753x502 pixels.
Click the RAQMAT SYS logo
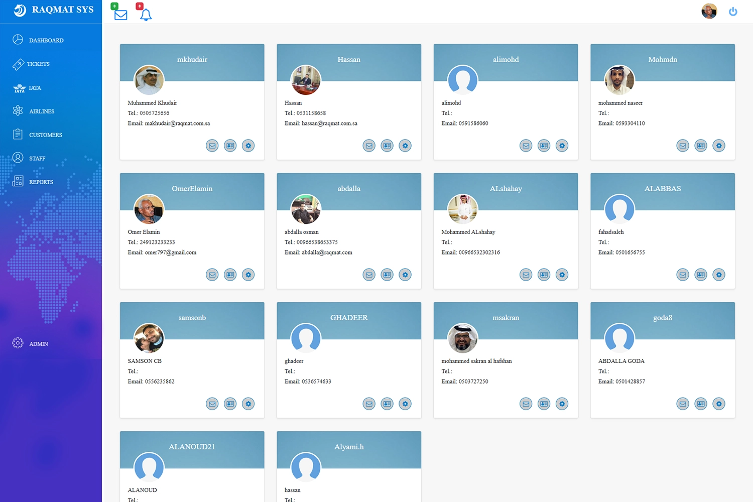point(53,10)
